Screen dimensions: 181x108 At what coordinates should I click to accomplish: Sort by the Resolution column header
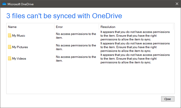click(136, 27)
